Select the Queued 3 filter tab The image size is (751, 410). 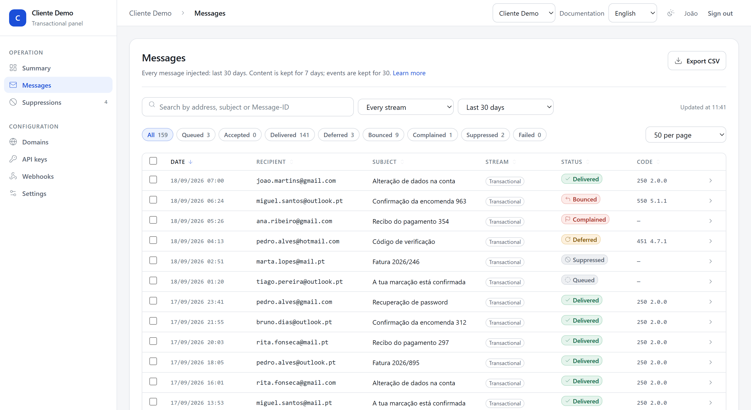196,135
